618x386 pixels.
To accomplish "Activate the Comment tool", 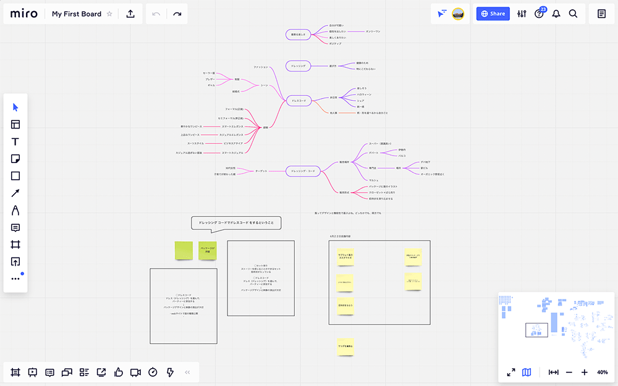I will point(15,228).
